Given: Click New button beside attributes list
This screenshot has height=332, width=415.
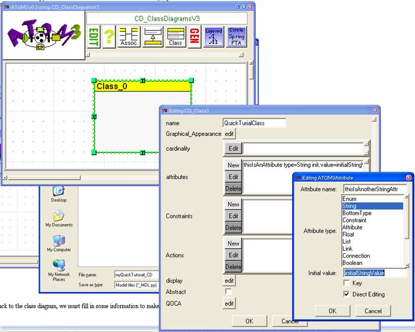Looking at the screenshot, I should pyautogui.click(x=233, y=165).
